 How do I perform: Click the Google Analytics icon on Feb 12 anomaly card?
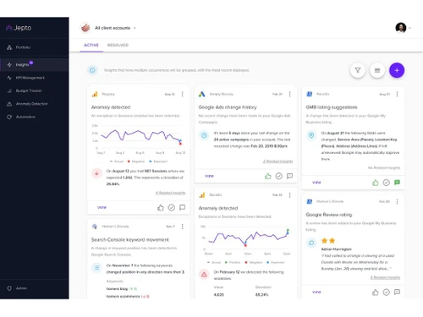202,195
